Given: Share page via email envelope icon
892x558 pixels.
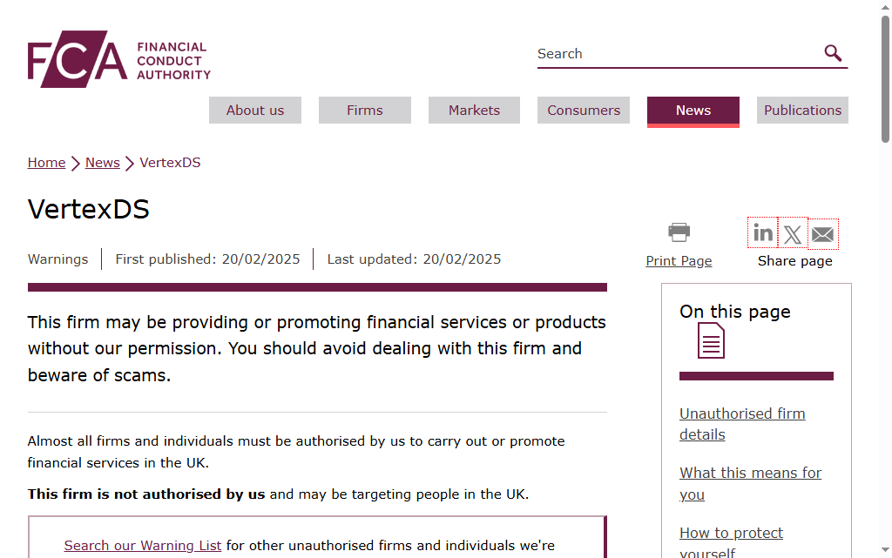Looking at the screenshot, I should 822,233.
